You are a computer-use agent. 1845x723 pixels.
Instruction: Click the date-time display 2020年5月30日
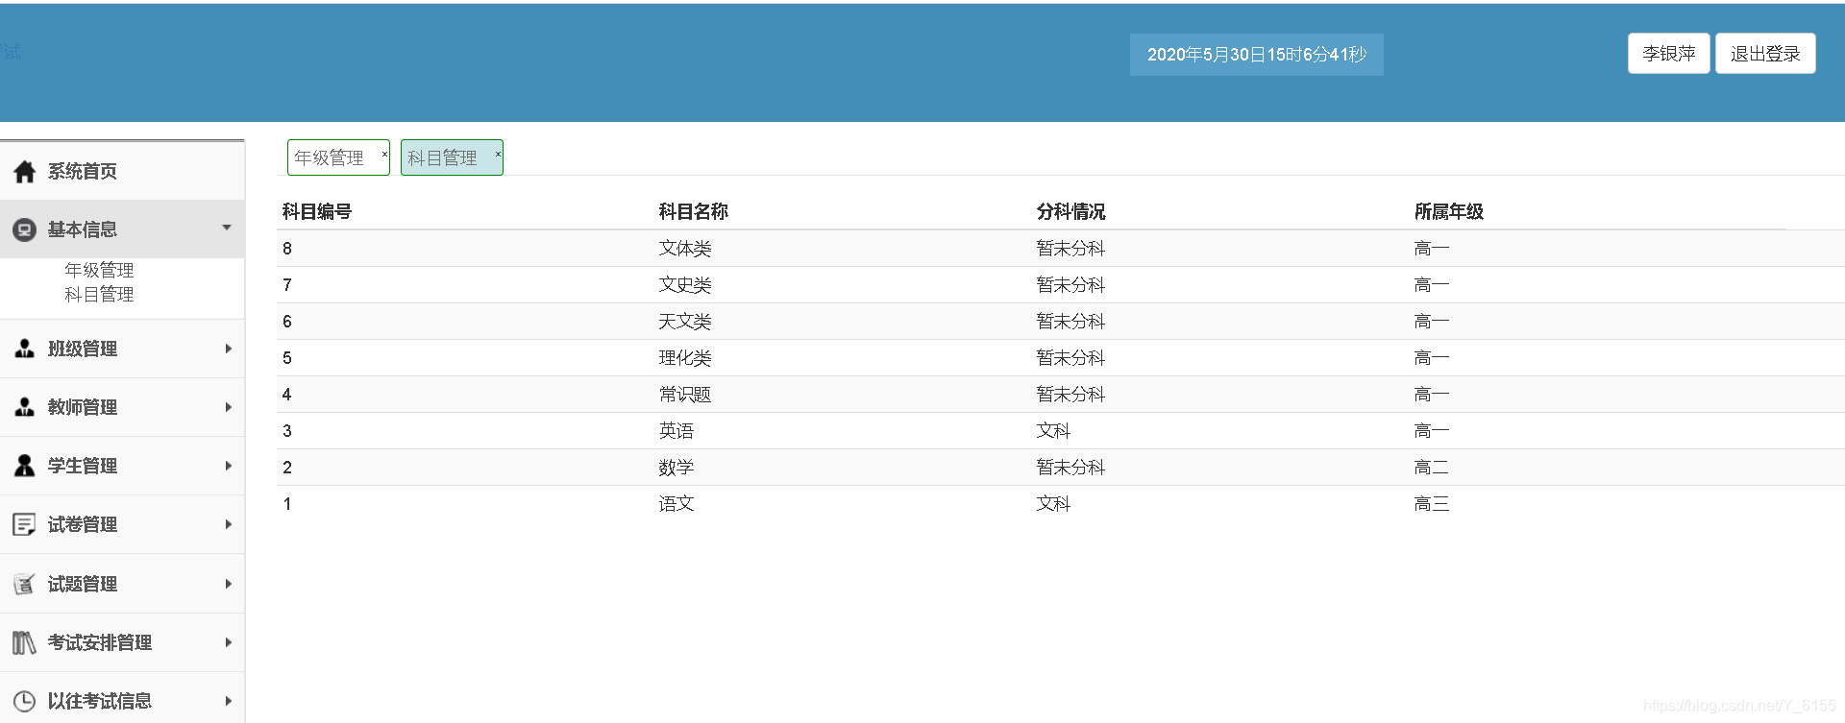pos(1257,55)
